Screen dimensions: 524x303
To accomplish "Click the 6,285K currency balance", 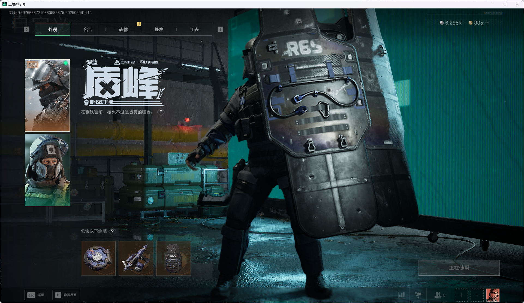I will [x=450, y=23].
